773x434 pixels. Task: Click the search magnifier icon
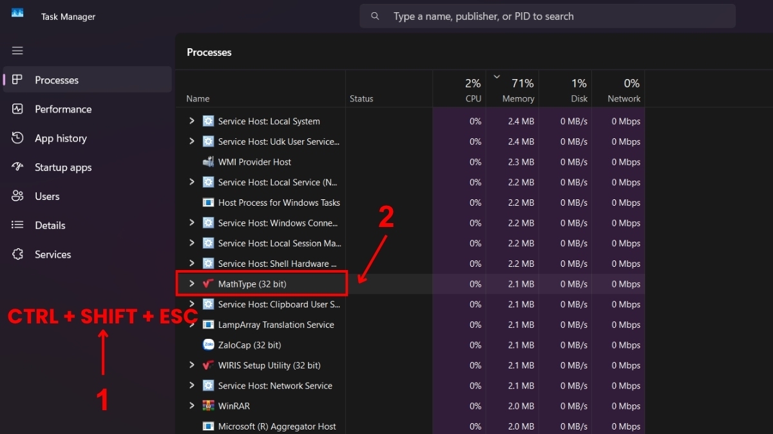click(x=375, y=16)
